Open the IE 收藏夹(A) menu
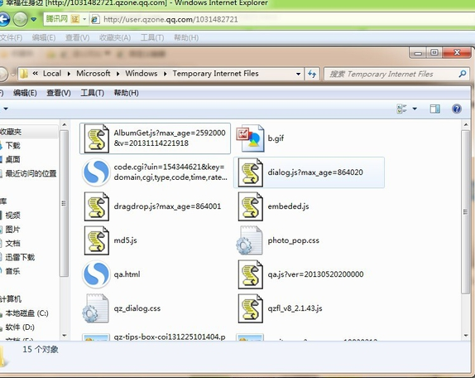 click(x=115, y=37)
